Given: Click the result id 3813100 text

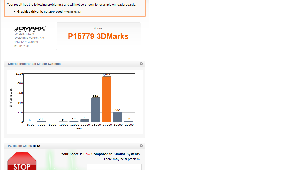Looking at the screenshot, I should 22,46.
